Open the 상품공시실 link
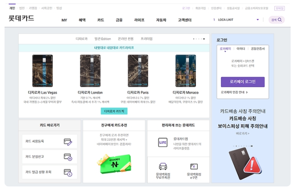This screenshot has width=294, height=189. tap(233, 8)
